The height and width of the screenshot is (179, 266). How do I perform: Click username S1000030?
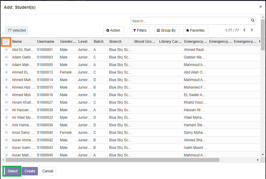45,110
